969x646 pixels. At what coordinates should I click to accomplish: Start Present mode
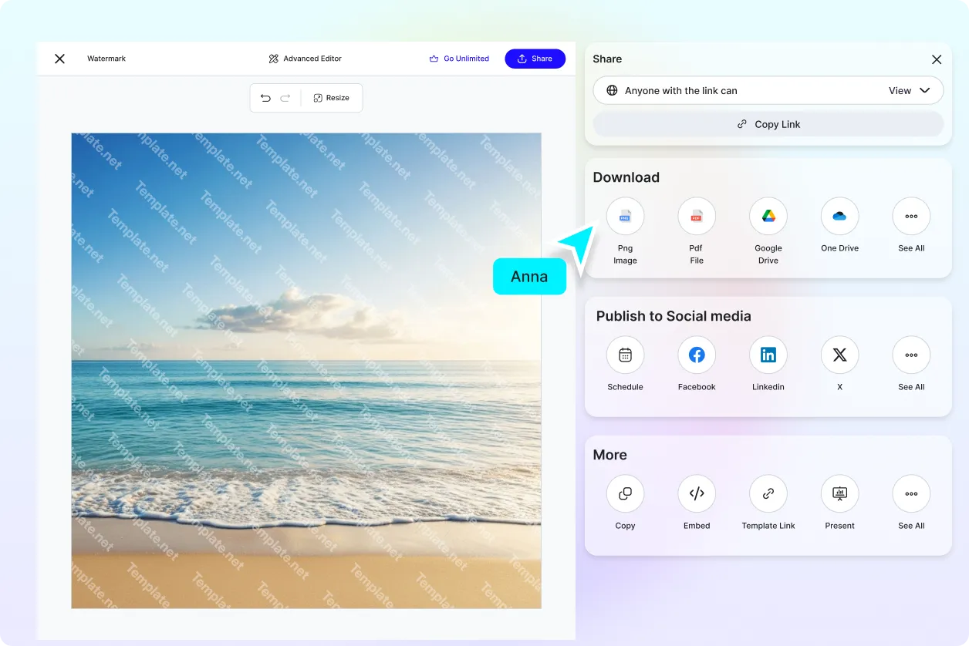coord(839,494)
